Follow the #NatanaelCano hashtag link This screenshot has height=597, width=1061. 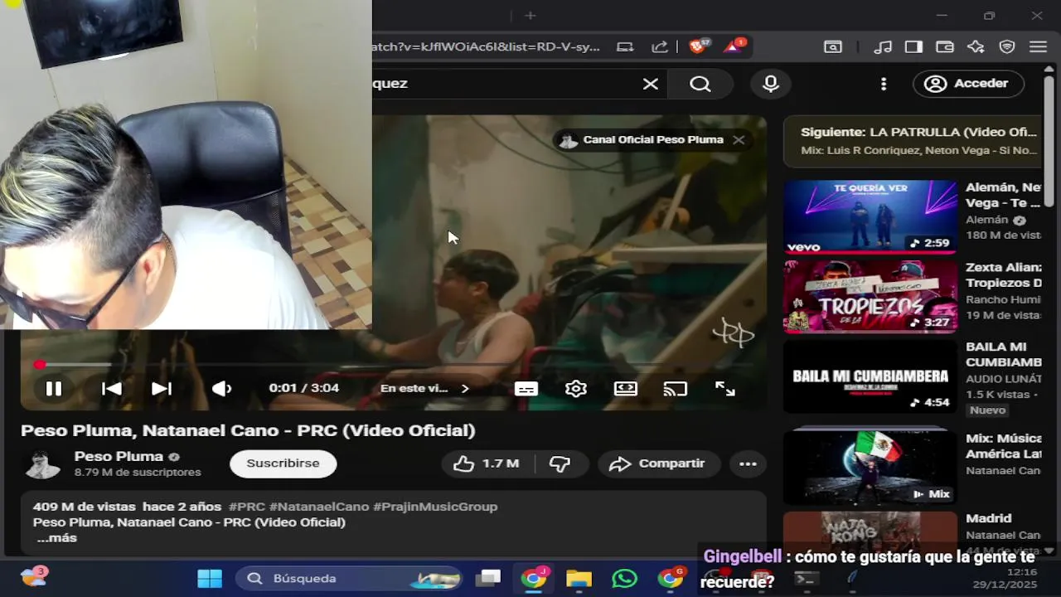click(319, 507)
